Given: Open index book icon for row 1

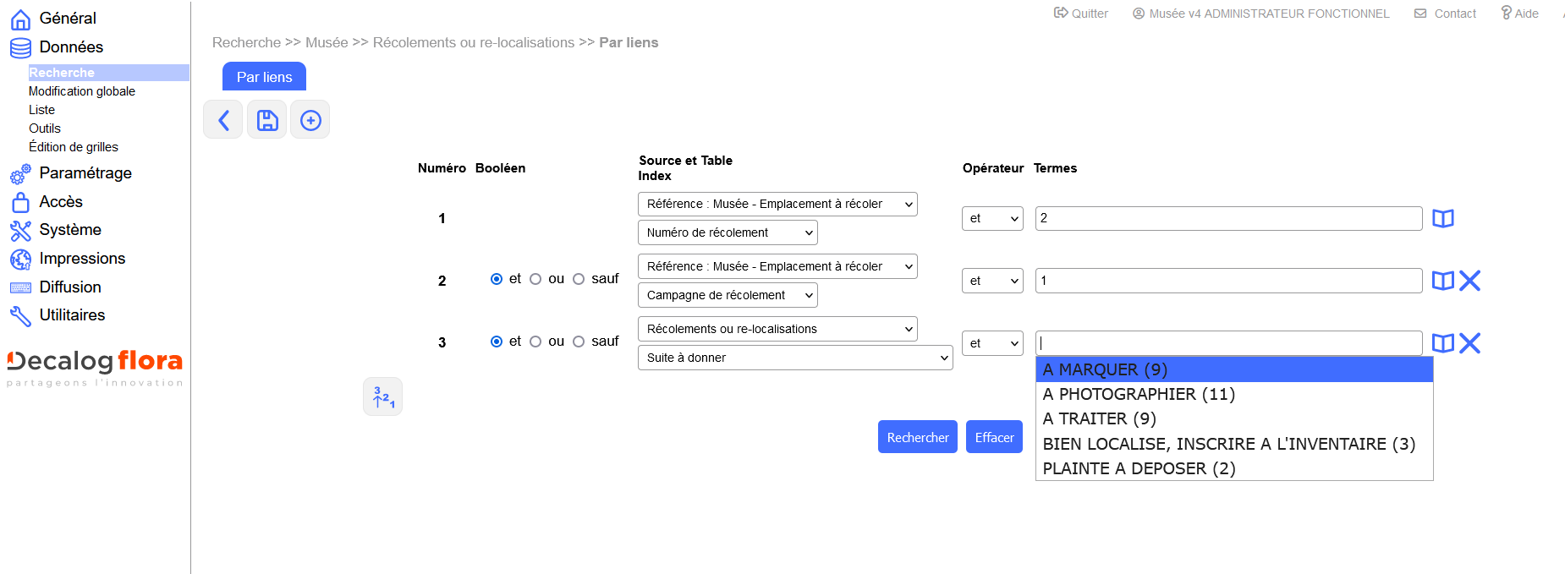Looking at the screenshot, I should [1442, 218].
